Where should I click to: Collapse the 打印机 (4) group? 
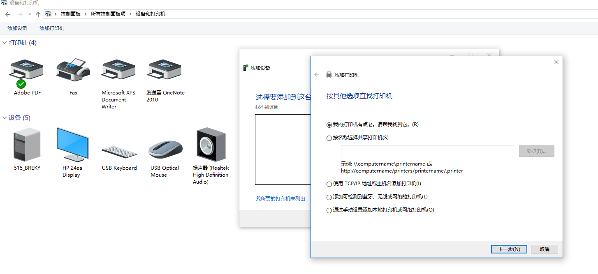point(5,43)
